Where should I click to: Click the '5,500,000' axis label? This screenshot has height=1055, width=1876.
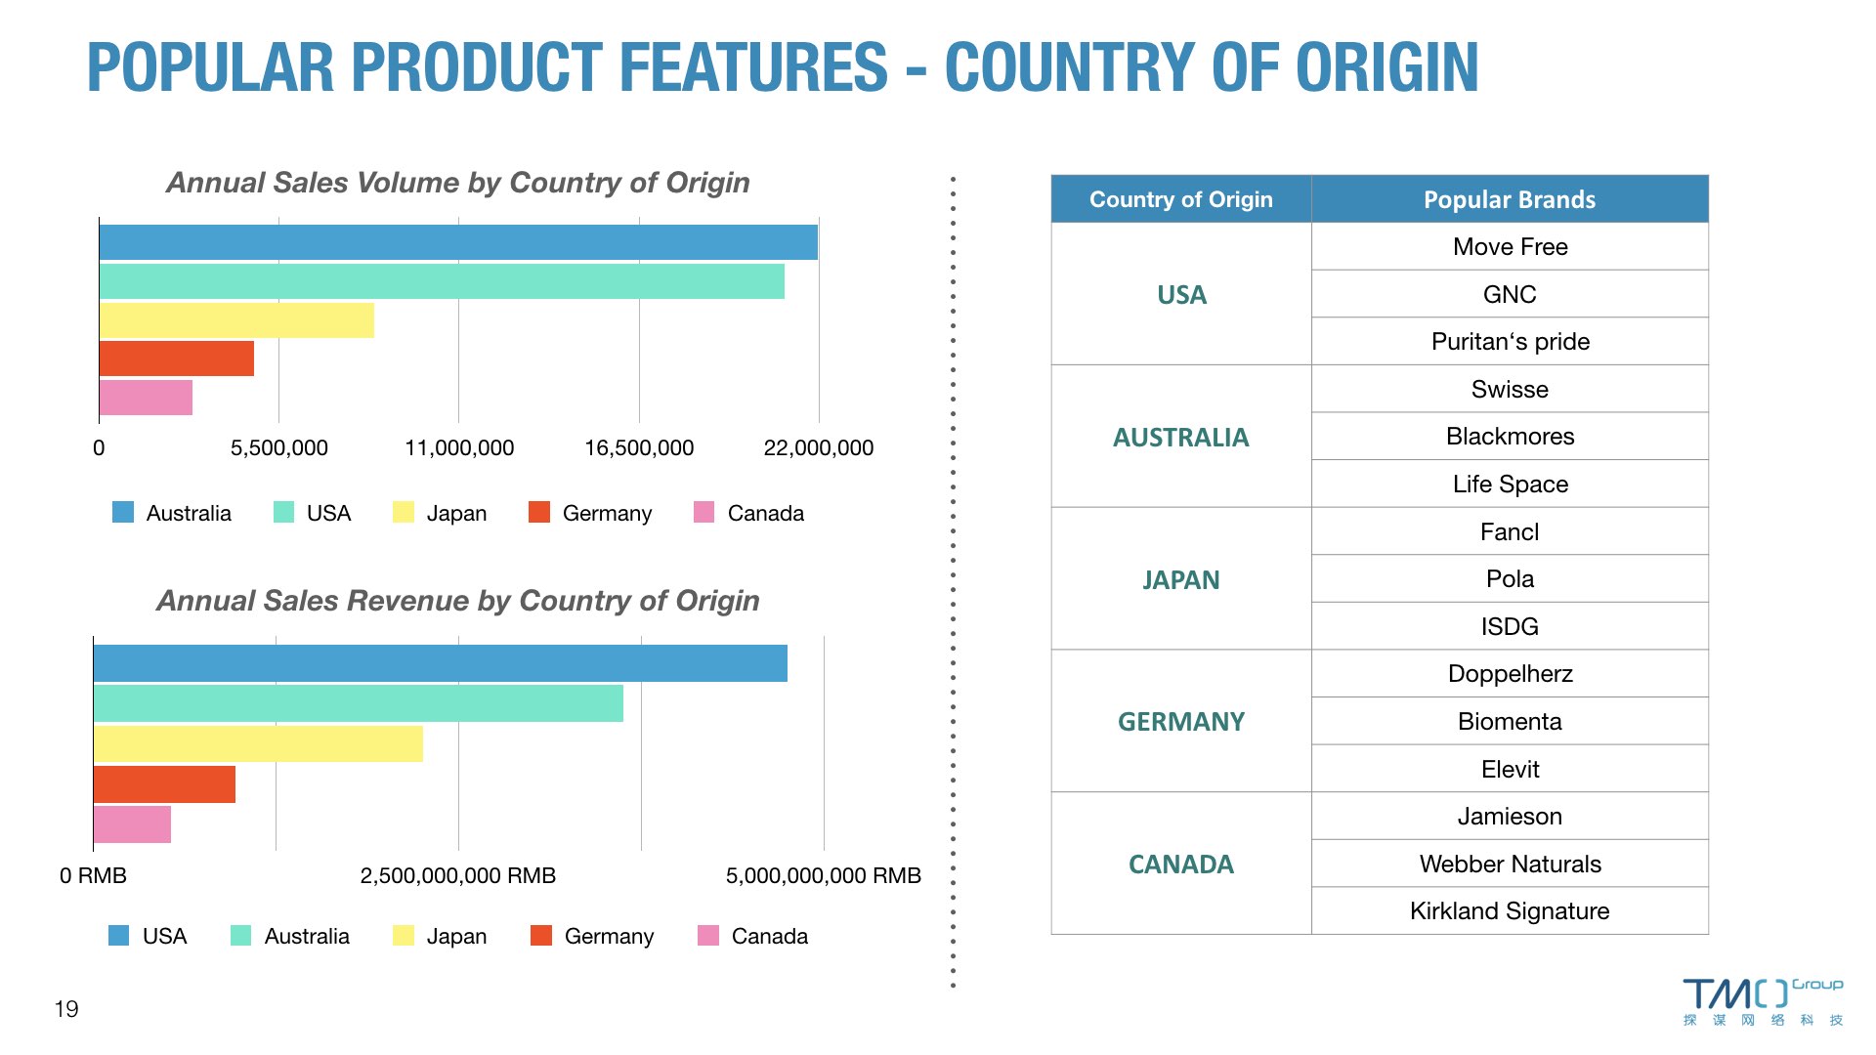point(279,447)
